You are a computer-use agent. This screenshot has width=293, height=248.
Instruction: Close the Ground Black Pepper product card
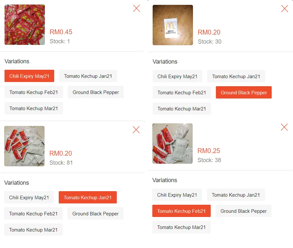point(284,9)
